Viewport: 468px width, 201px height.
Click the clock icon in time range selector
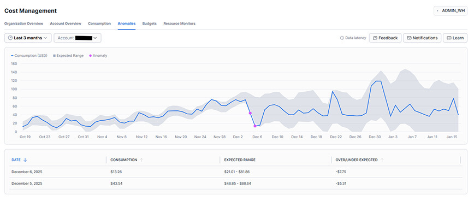(x=10, y=38)
